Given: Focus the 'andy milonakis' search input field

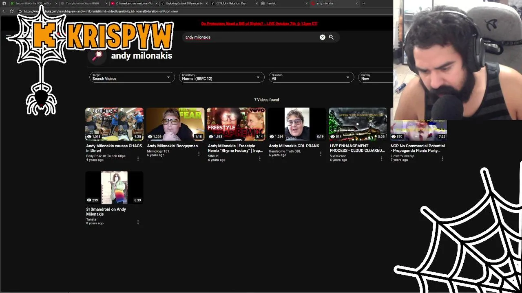Looking at the screenshot, I should 251,37.
